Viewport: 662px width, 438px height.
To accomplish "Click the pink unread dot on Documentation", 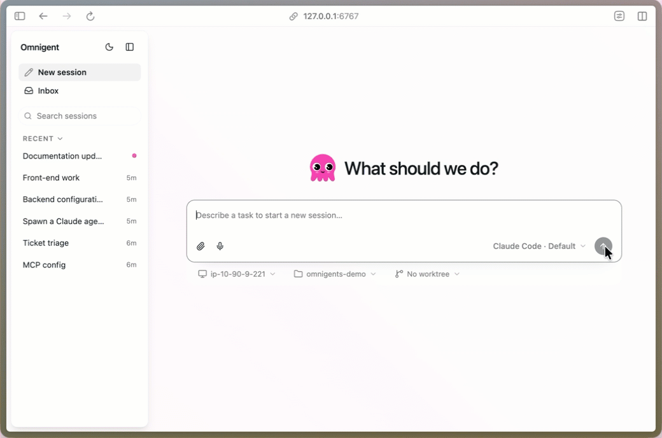I will coord(134,156).
